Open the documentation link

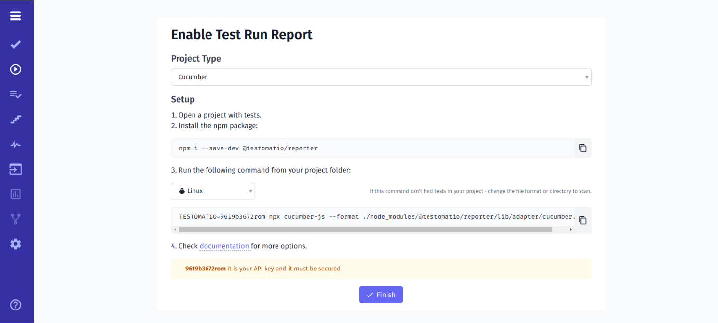click(x=225, y=246)
